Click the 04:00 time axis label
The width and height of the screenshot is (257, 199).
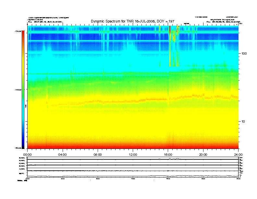63,155
